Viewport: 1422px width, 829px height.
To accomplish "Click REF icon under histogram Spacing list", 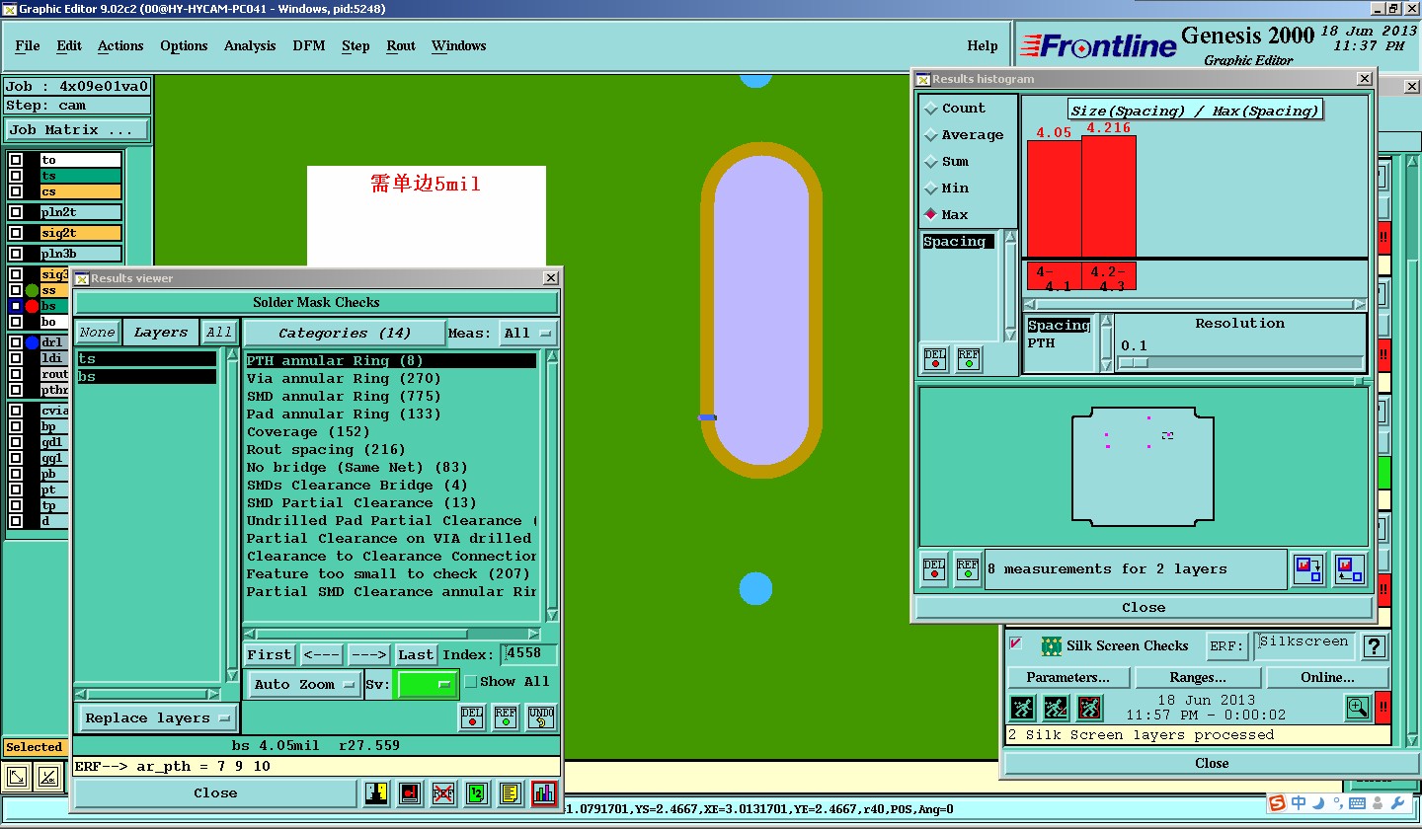I will coord(968,358).
